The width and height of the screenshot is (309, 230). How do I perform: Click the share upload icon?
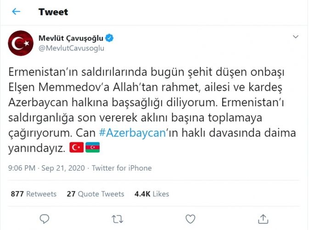tap(263, 218)
